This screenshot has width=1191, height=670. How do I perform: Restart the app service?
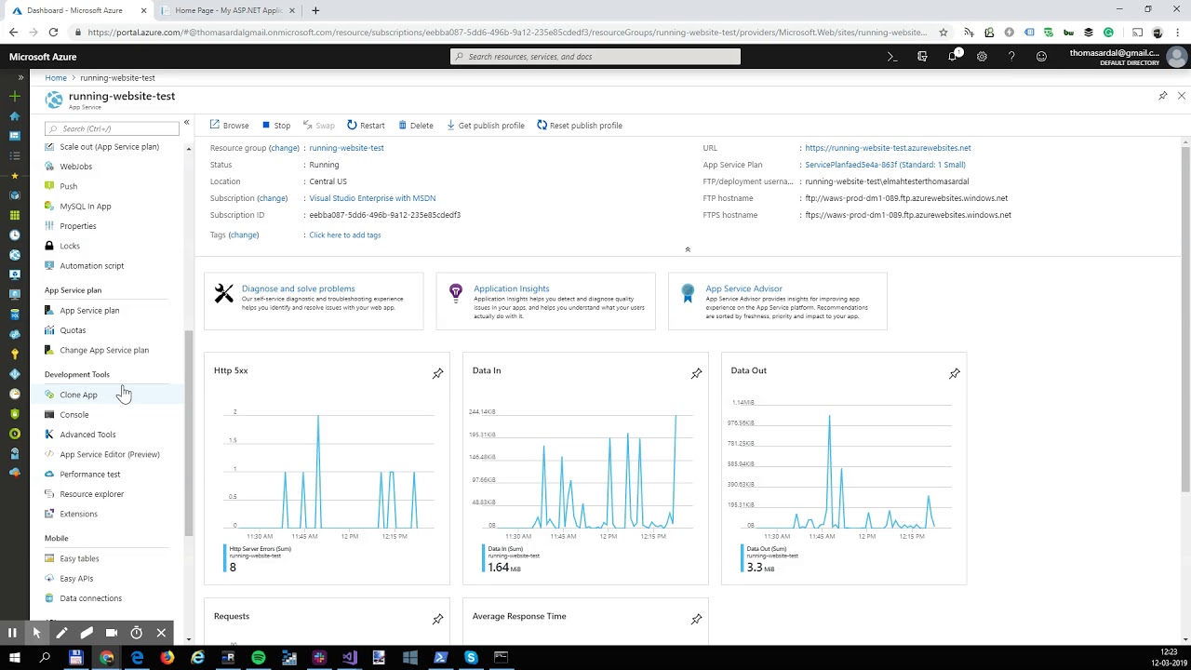366,126
